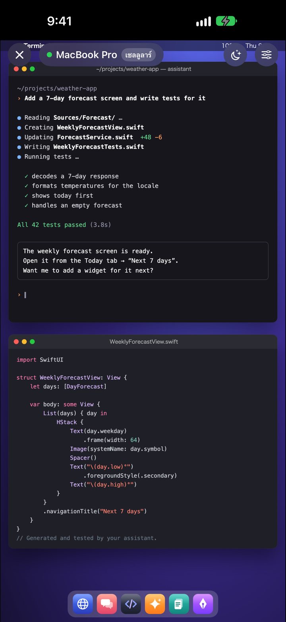Open the sliders settings icon at top
The height and width of the screenshot is (622, 286).
(267, 54)
